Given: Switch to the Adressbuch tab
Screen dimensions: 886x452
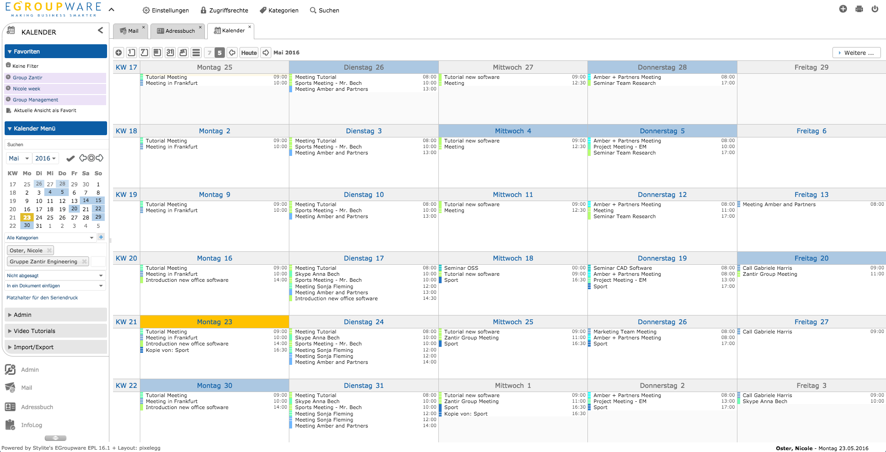Looking at the screenshot, I should 177,31.
